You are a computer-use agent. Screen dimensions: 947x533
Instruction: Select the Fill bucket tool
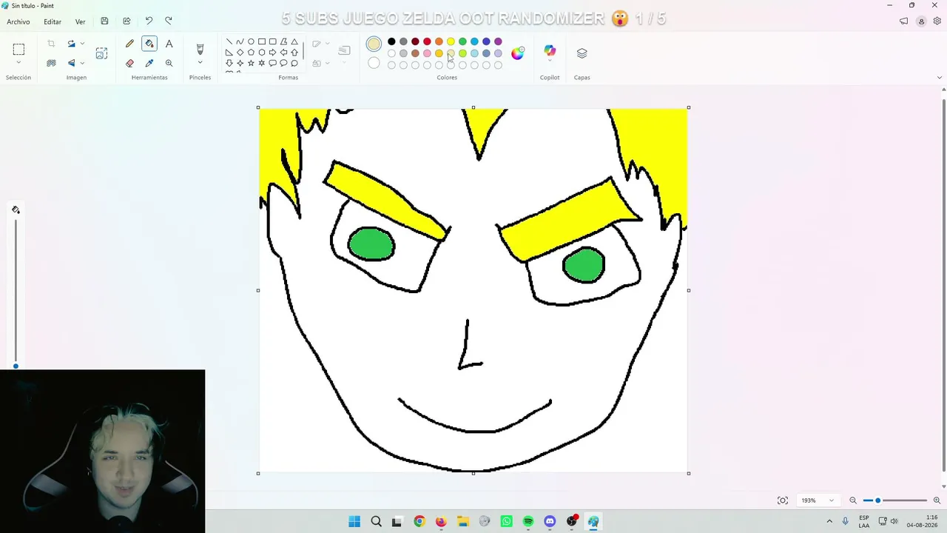149,44
